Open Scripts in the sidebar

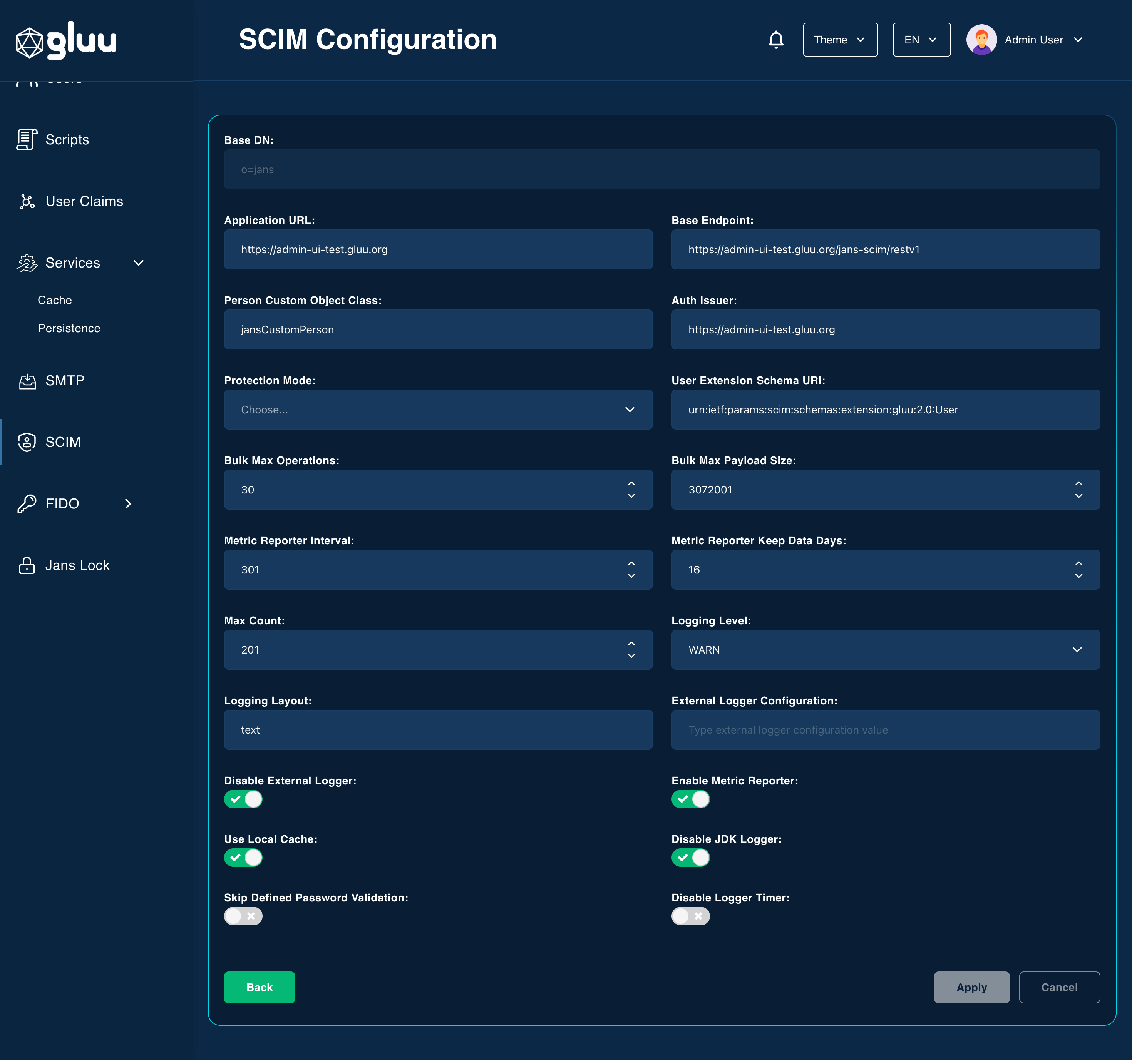[x=67, y=139]
